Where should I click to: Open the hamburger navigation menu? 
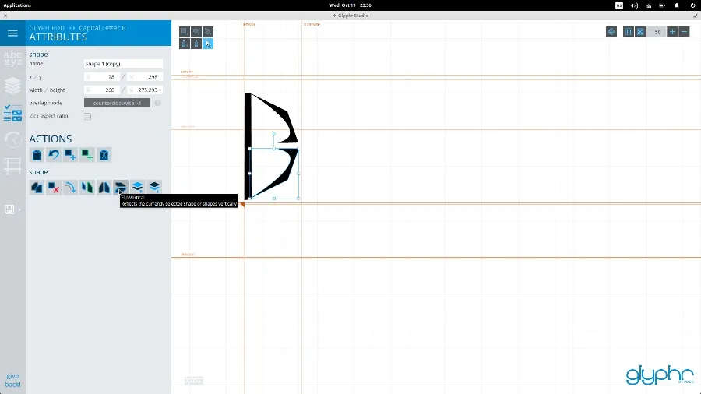[x=12, y=33]
